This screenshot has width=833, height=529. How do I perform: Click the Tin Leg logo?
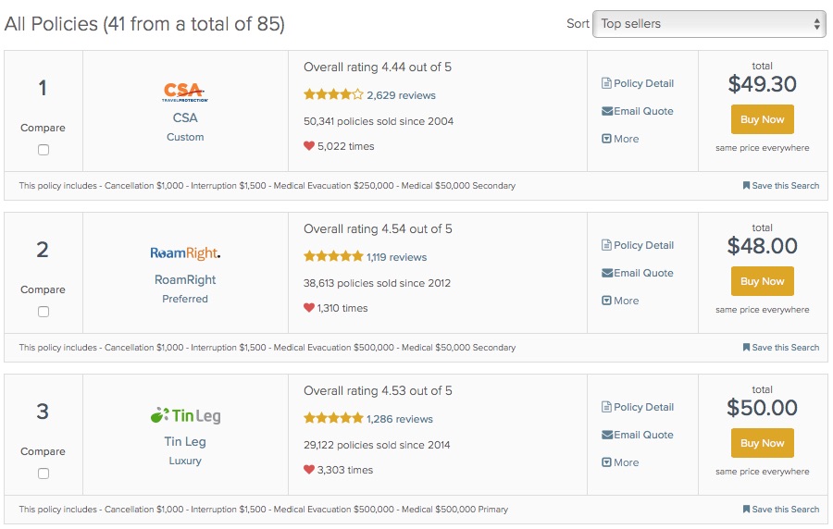point(185,415)
